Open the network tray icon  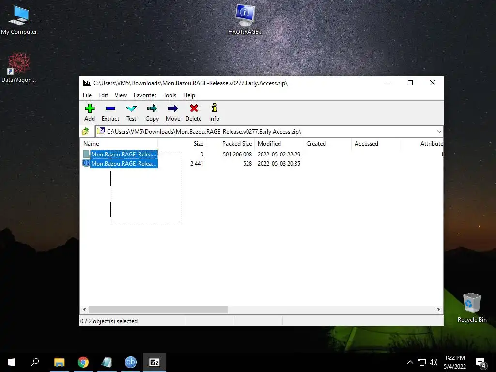pyautogui.click(x=422, y=362)
